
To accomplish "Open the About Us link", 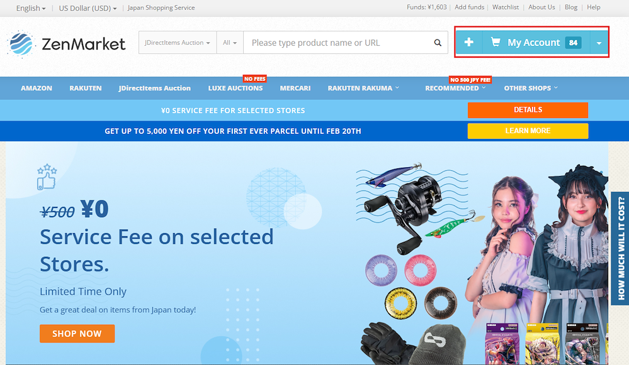I will click(x=541, y=7).
